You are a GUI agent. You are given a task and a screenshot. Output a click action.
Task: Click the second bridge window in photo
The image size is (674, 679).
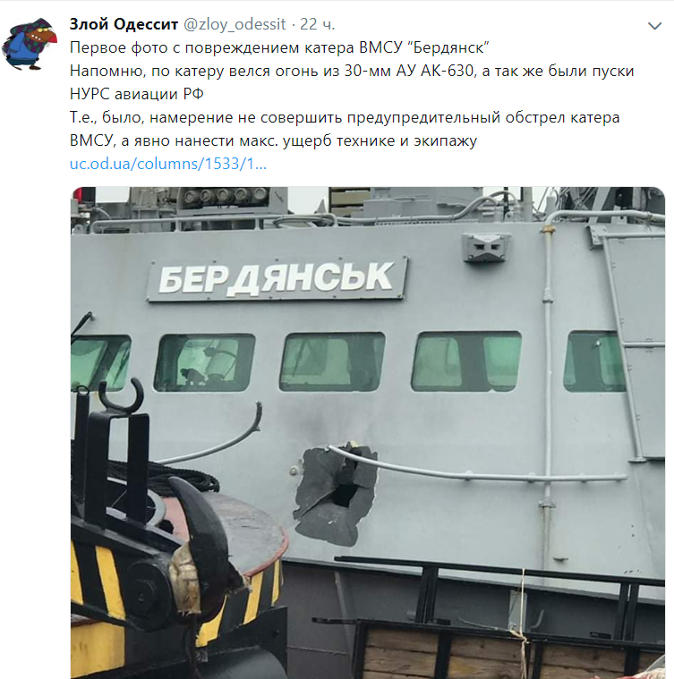204,363
